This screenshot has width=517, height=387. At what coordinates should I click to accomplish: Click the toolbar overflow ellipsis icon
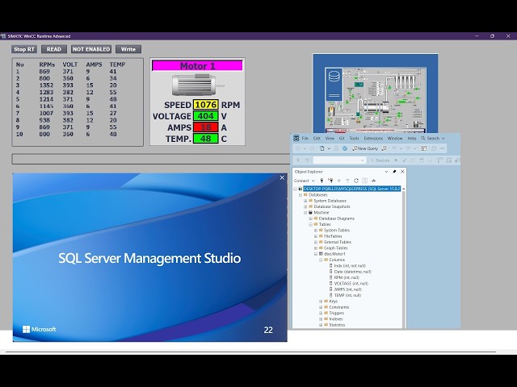tap(443, 148)
